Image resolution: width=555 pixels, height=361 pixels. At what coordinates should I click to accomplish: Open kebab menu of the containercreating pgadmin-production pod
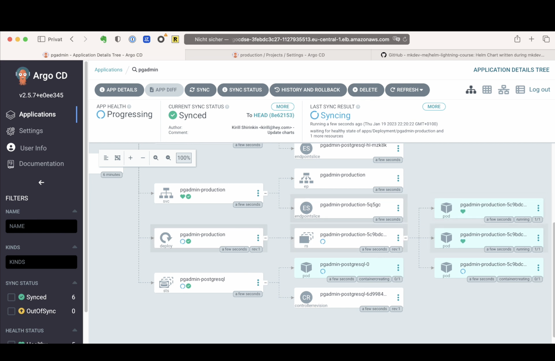538,268
